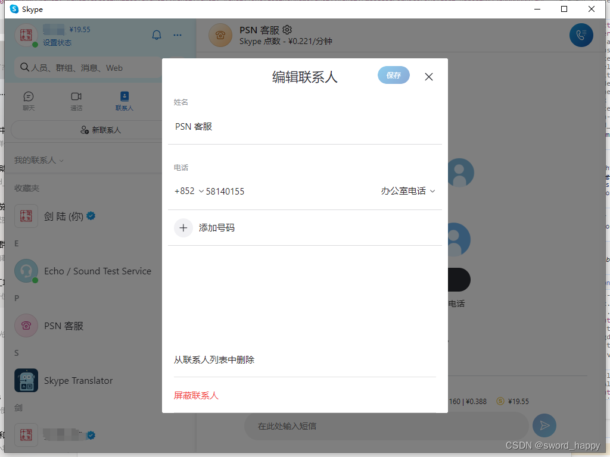
Task: Click the red 屏蔽联系人 link
Action: [x=196, y=396]
